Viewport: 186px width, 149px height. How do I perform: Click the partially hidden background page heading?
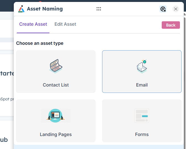[7, 74]
